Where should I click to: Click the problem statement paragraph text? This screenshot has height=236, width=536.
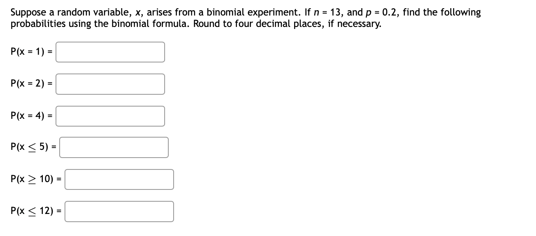(245, 18)
